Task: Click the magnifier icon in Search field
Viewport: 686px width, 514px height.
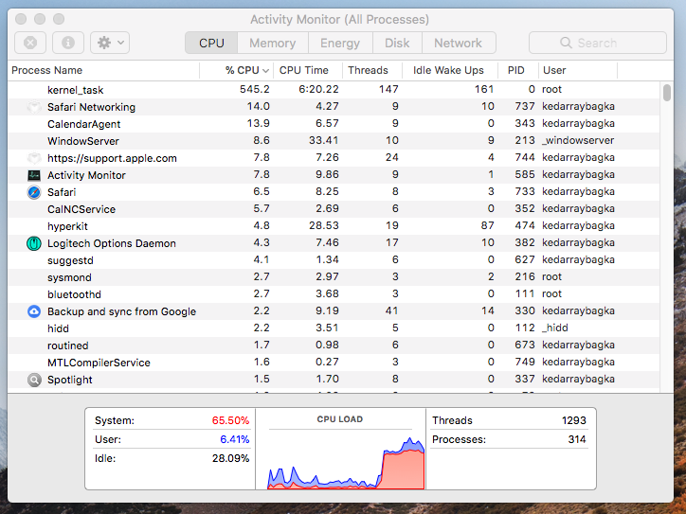Action: point(566,43)
